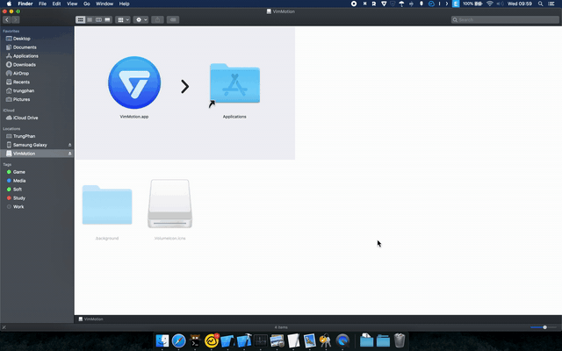Go back with the back arrow
This screenshot has width=562, height=351.
[7, 19]
